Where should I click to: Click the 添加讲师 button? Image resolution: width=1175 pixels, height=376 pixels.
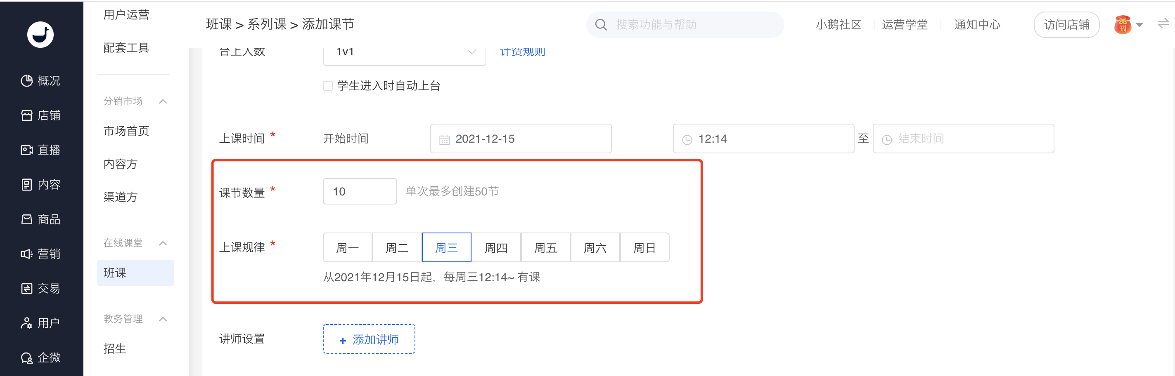point(369,339)
